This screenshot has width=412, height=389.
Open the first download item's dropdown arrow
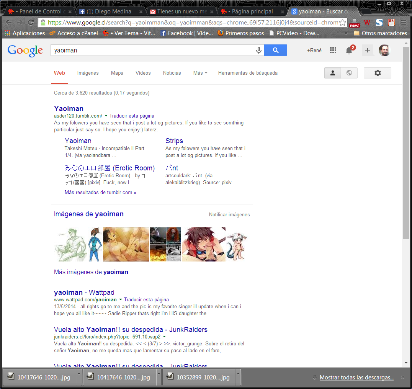[x=79, y=377]
